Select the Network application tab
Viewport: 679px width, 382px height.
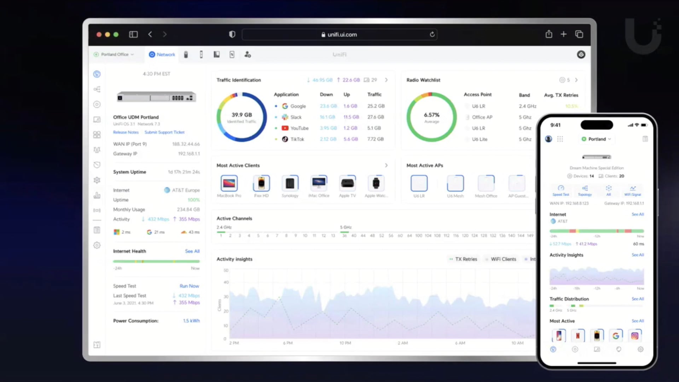pos(162,54)
